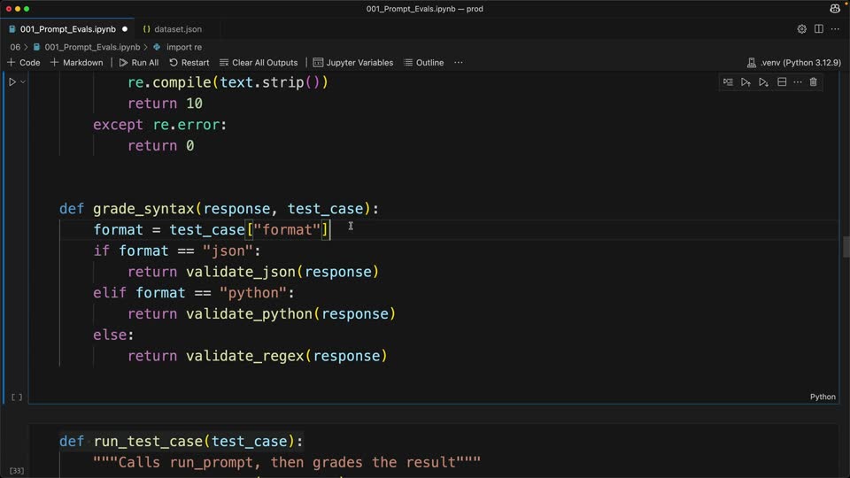The width and height of the screenshot is (850, 478).
Task: Click the '06' breadcrumb folder
Action: click(x=15, y=47)
